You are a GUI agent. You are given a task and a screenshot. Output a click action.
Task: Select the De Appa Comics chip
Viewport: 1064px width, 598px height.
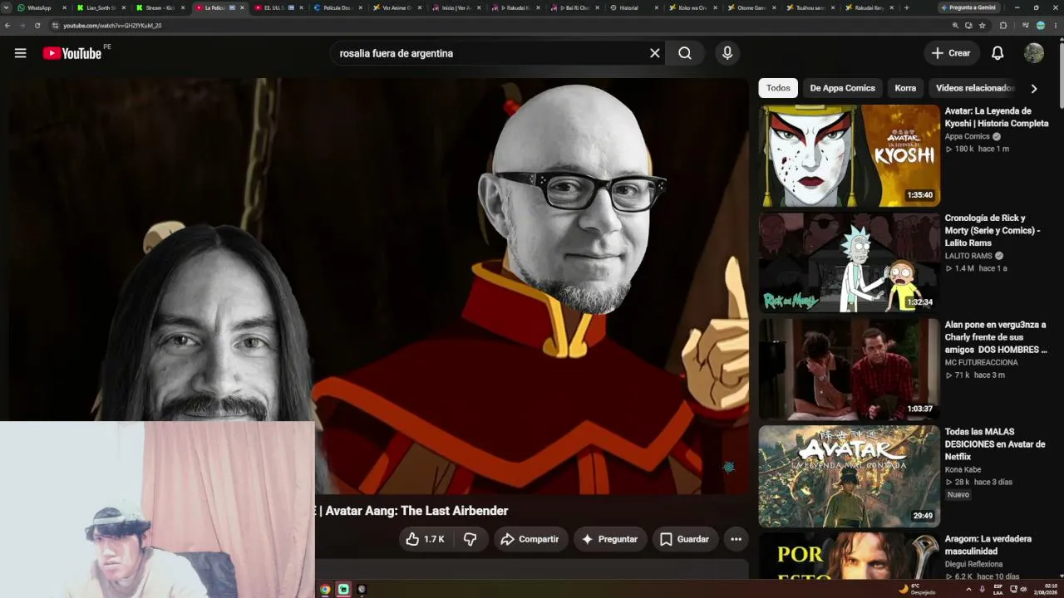point(842,88)
